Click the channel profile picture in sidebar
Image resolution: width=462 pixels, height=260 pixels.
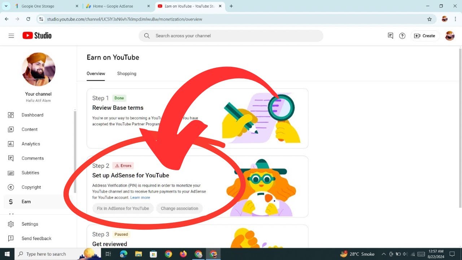(39, 69)
